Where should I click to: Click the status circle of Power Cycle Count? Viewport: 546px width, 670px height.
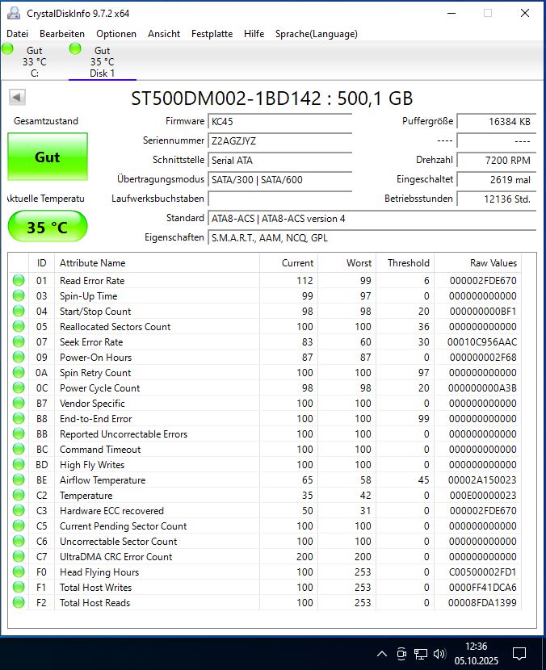pyautogui.click(x=19, y=388)
